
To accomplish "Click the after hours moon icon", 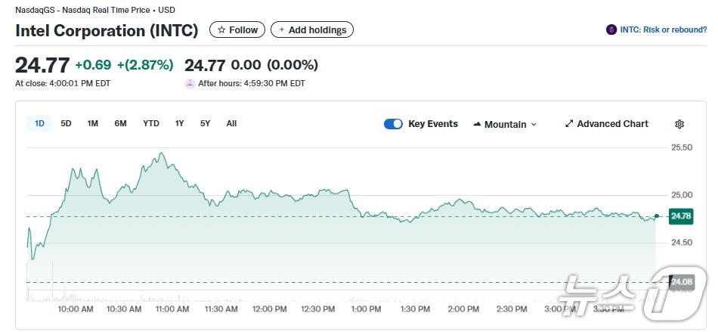I will click(x=190, y=83).
